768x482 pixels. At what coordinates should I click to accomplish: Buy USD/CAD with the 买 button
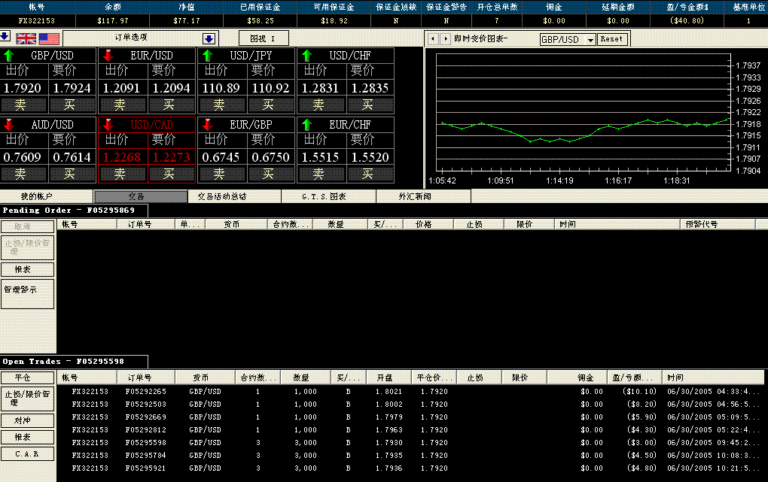(172, 174)
